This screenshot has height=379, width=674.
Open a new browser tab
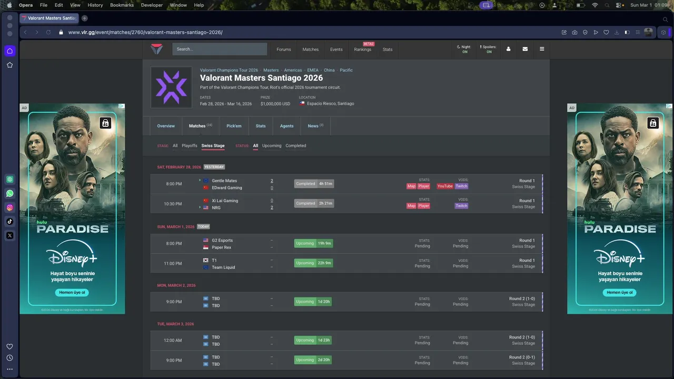coord(84,18)
